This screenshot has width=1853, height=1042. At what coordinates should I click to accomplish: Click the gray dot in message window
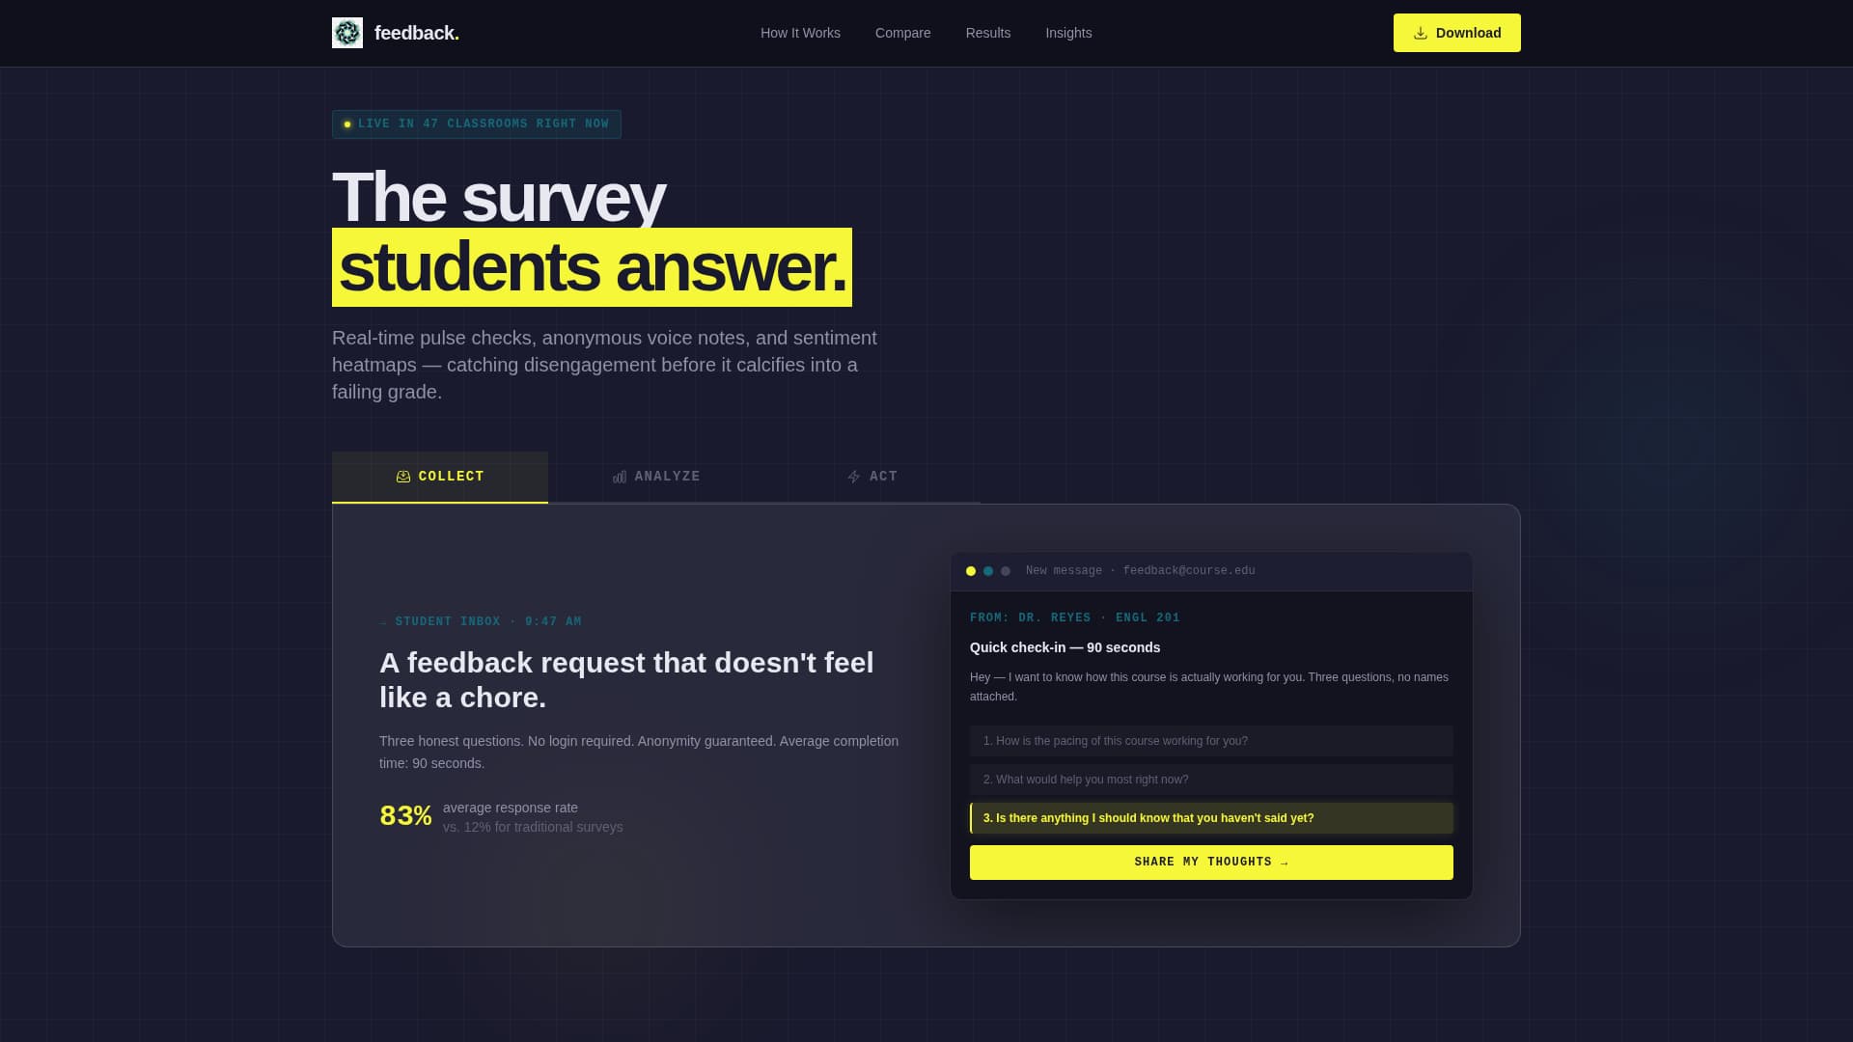[x=1006, y=571]
